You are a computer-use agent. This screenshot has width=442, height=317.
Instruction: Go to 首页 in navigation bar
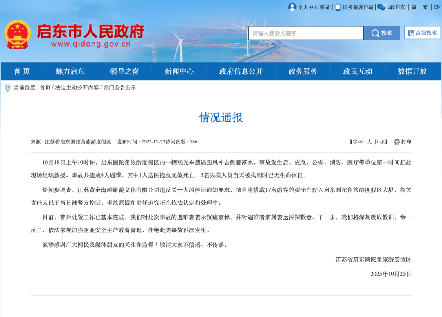click(22, 71)
